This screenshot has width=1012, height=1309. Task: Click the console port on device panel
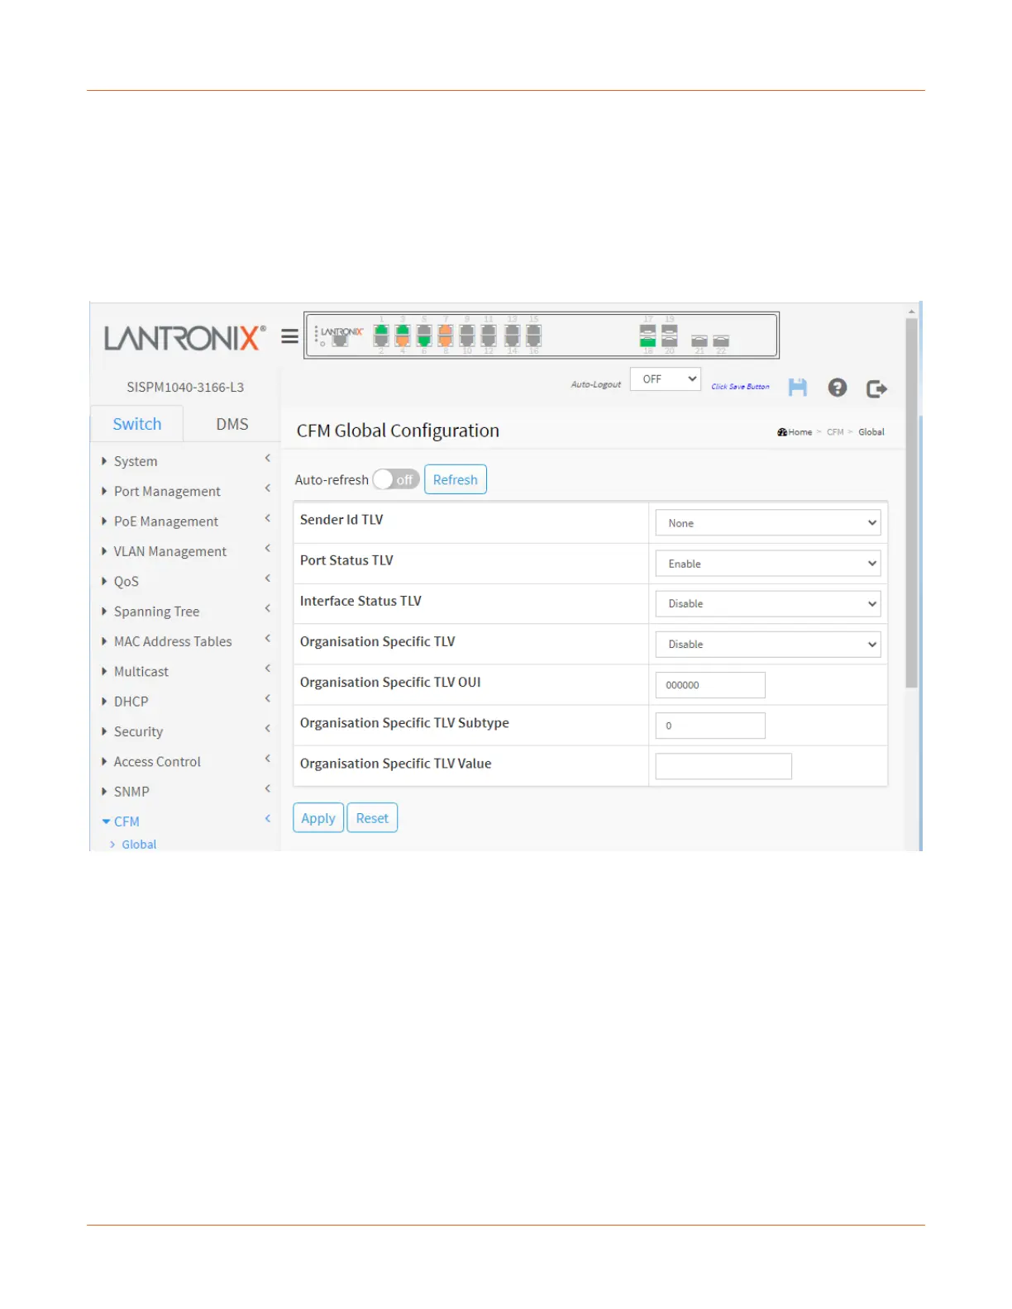tap(339, 340)
